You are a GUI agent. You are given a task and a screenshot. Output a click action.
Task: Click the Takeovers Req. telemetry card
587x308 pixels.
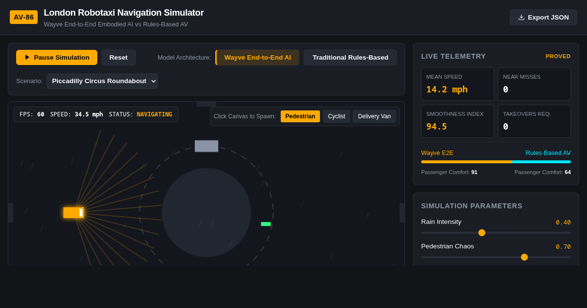534,121
